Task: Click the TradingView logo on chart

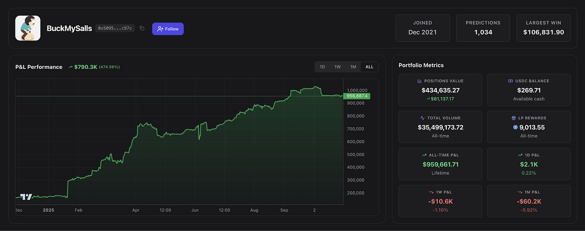Action: point(27,197)
